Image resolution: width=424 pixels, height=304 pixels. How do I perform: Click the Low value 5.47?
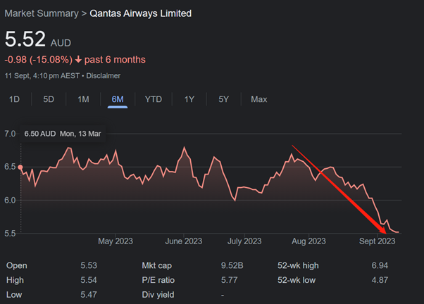[x=89, y=295]
